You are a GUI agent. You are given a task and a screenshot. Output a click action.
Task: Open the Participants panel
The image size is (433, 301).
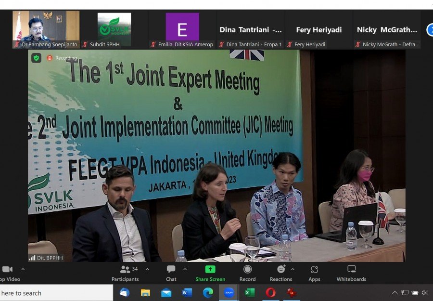coord(125,274)
